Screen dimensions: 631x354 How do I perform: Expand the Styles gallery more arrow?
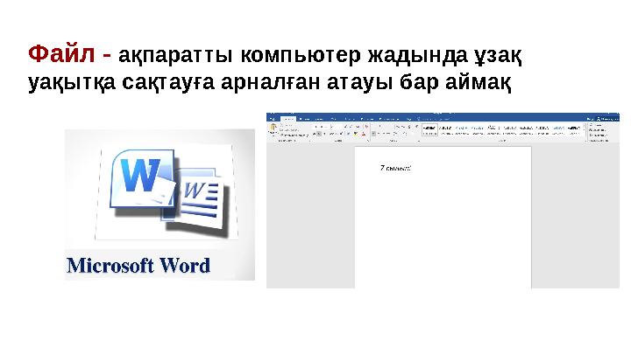[584, 134]
